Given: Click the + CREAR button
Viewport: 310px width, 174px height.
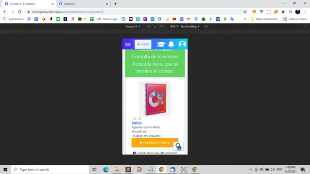Looking at the screenshot, I should click(143, 44).
